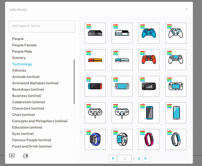Select the teal fitness band image
Viewport: 202px width, 166px height.
coord(176,139)
